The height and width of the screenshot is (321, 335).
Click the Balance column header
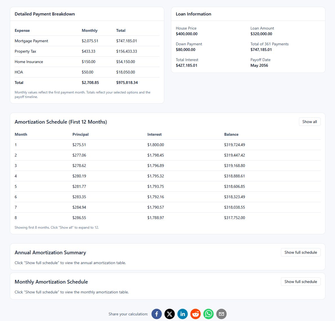tap(231, 134)
